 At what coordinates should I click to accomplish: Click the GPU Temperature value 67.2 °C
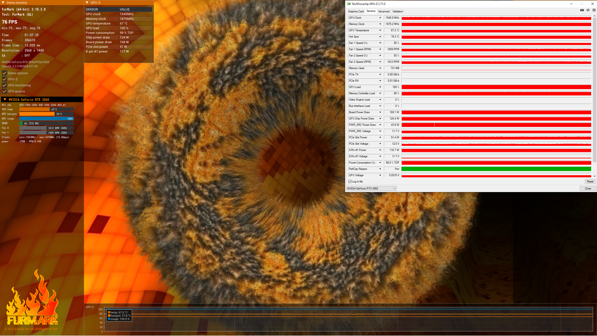[x=392, y=30]
